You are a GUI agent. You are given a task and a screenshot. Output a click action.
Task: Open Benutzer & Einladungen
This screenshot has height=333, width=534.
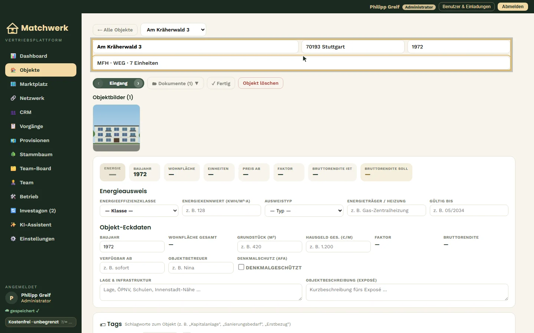pos(467,7)
